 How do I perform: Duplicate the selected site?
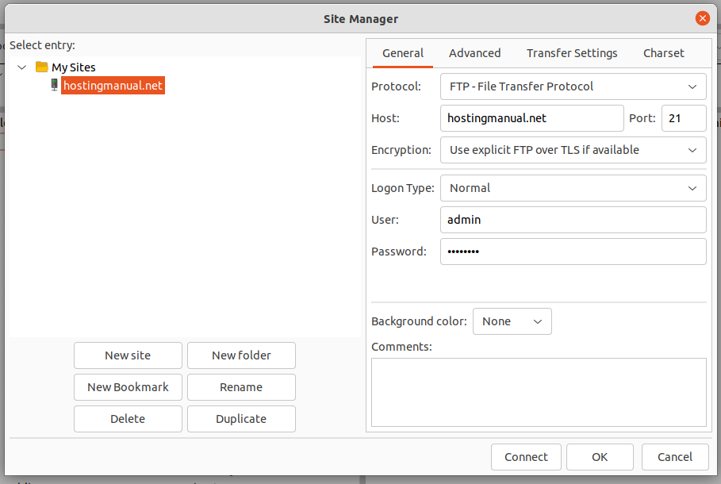[x=241, y=418]
